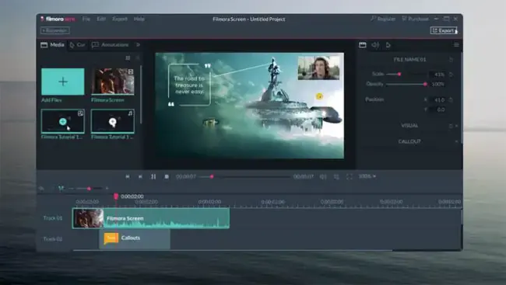Click the yellow cursor highlight in preview

tap(319, 96)
